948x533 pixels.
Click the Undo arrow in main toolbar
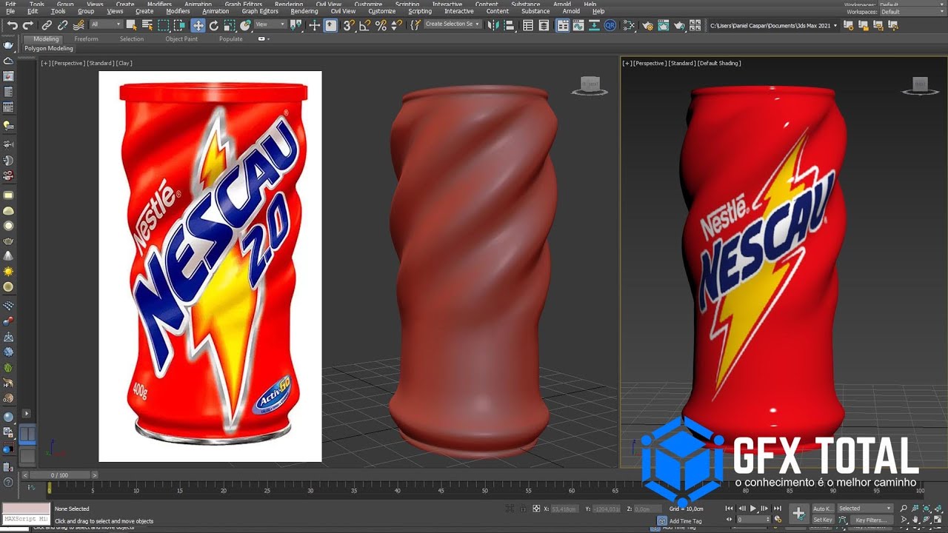pyautogui.click(x=13, y=24)
